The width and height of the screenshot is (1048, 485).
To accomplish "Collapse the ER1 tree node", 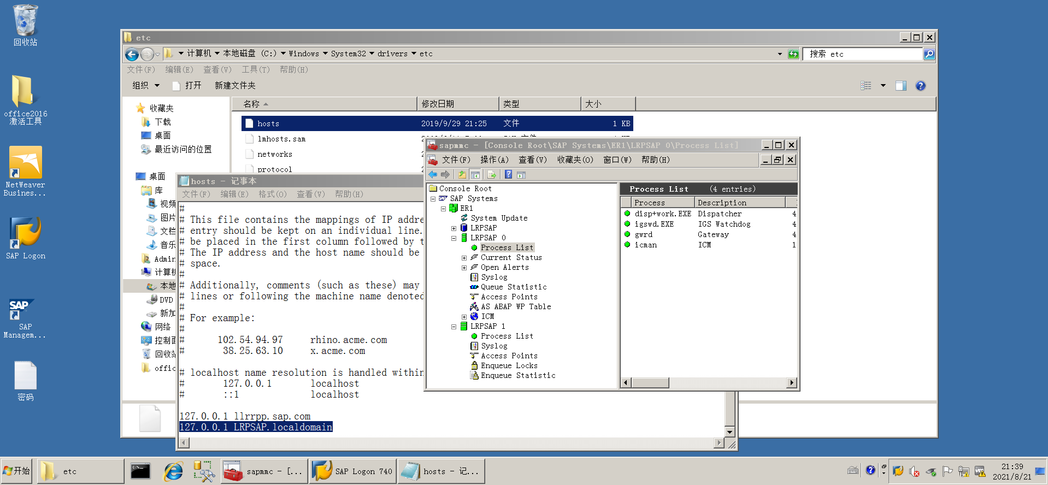I will [x=443, y=209].
